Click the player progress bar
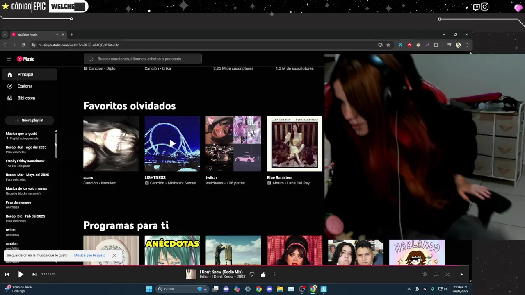This screenshot has height=295, width=525. pyautogui.click(x=234, y=266)
